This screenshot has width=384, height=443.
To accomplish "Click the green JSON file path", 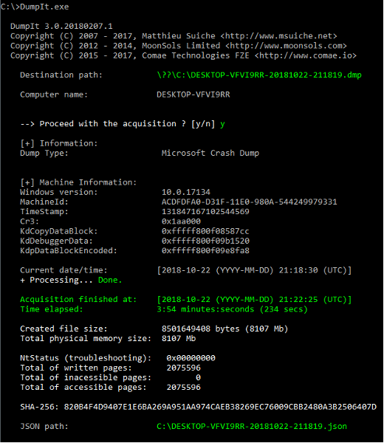I will (252, 426).
